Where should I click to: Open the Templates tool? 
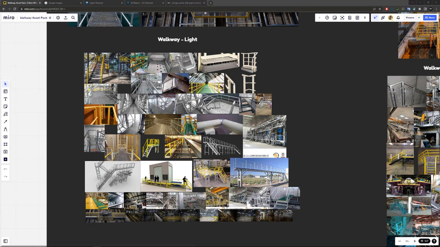[5, 91]
